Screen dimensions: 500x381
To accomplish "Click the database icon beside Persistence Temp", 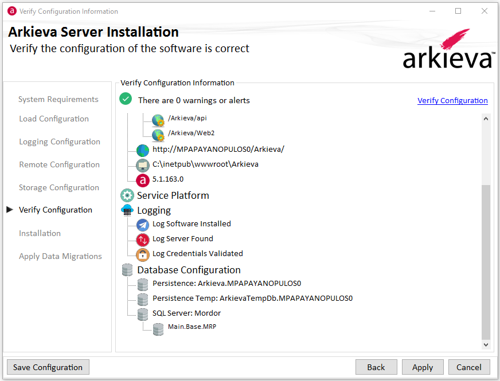I will (143, 300).
